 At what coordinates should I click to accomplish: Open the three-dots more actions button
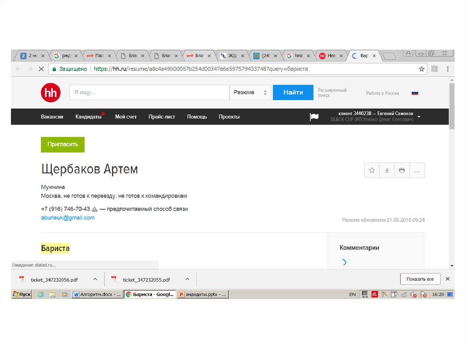click(417, 170)
